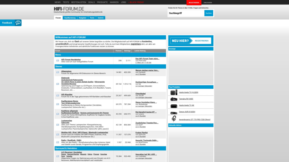Open the Lautsprecher forum

click(67, 121)
